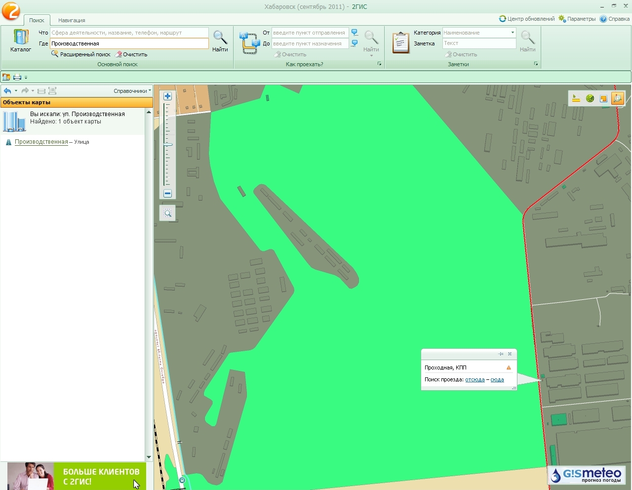Expand the Справочники dropdown

(132, 91)
